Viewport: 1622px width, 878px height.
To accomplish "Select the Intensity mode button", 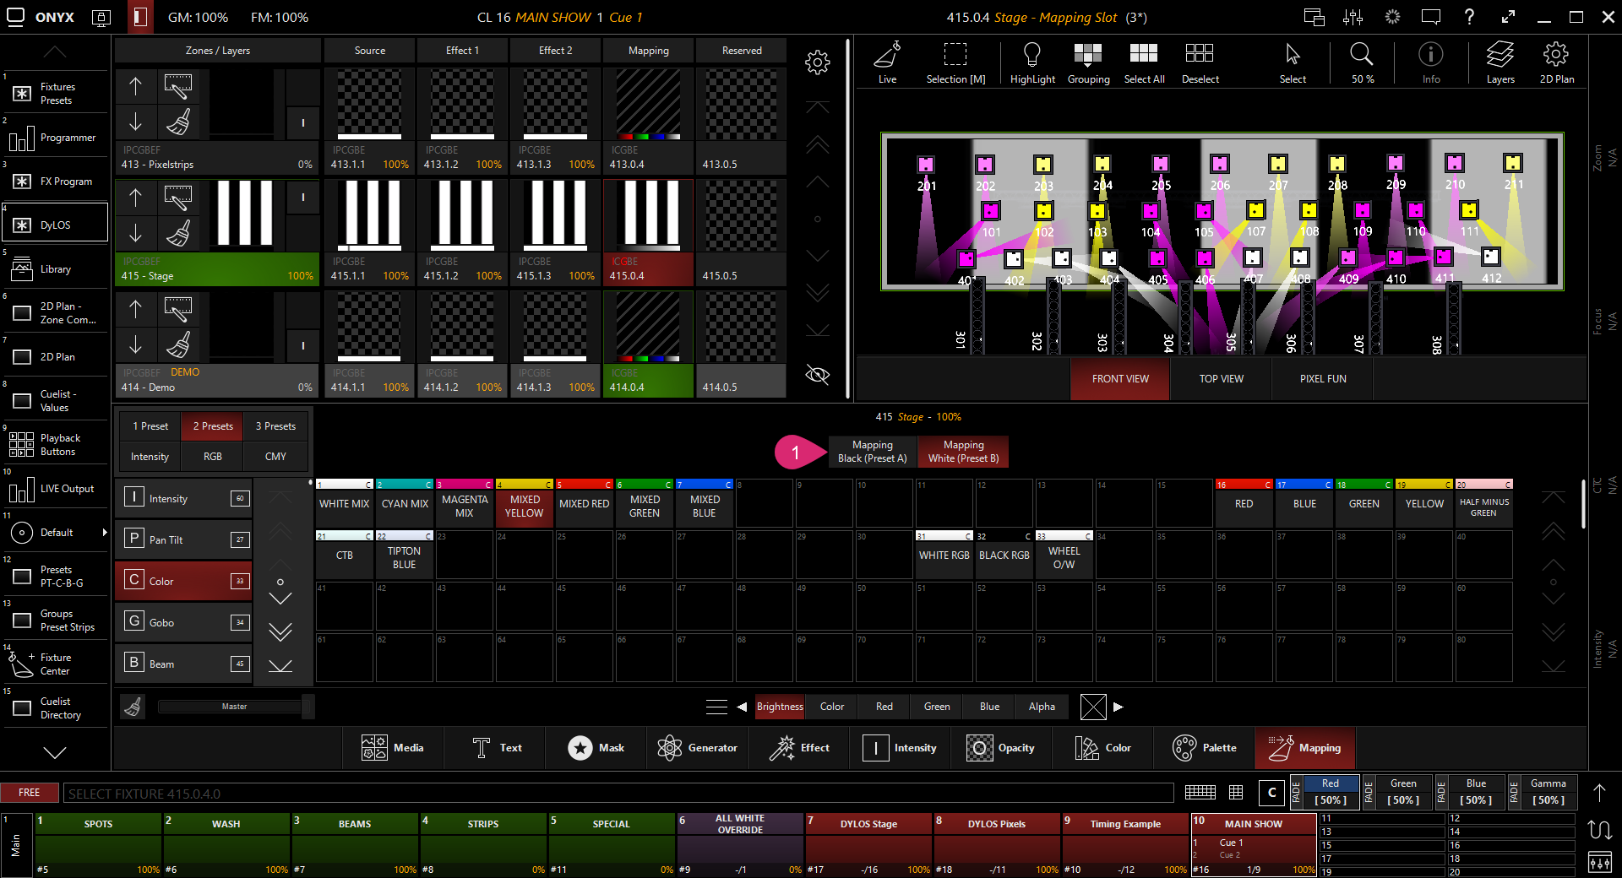I will pos(150,457).
